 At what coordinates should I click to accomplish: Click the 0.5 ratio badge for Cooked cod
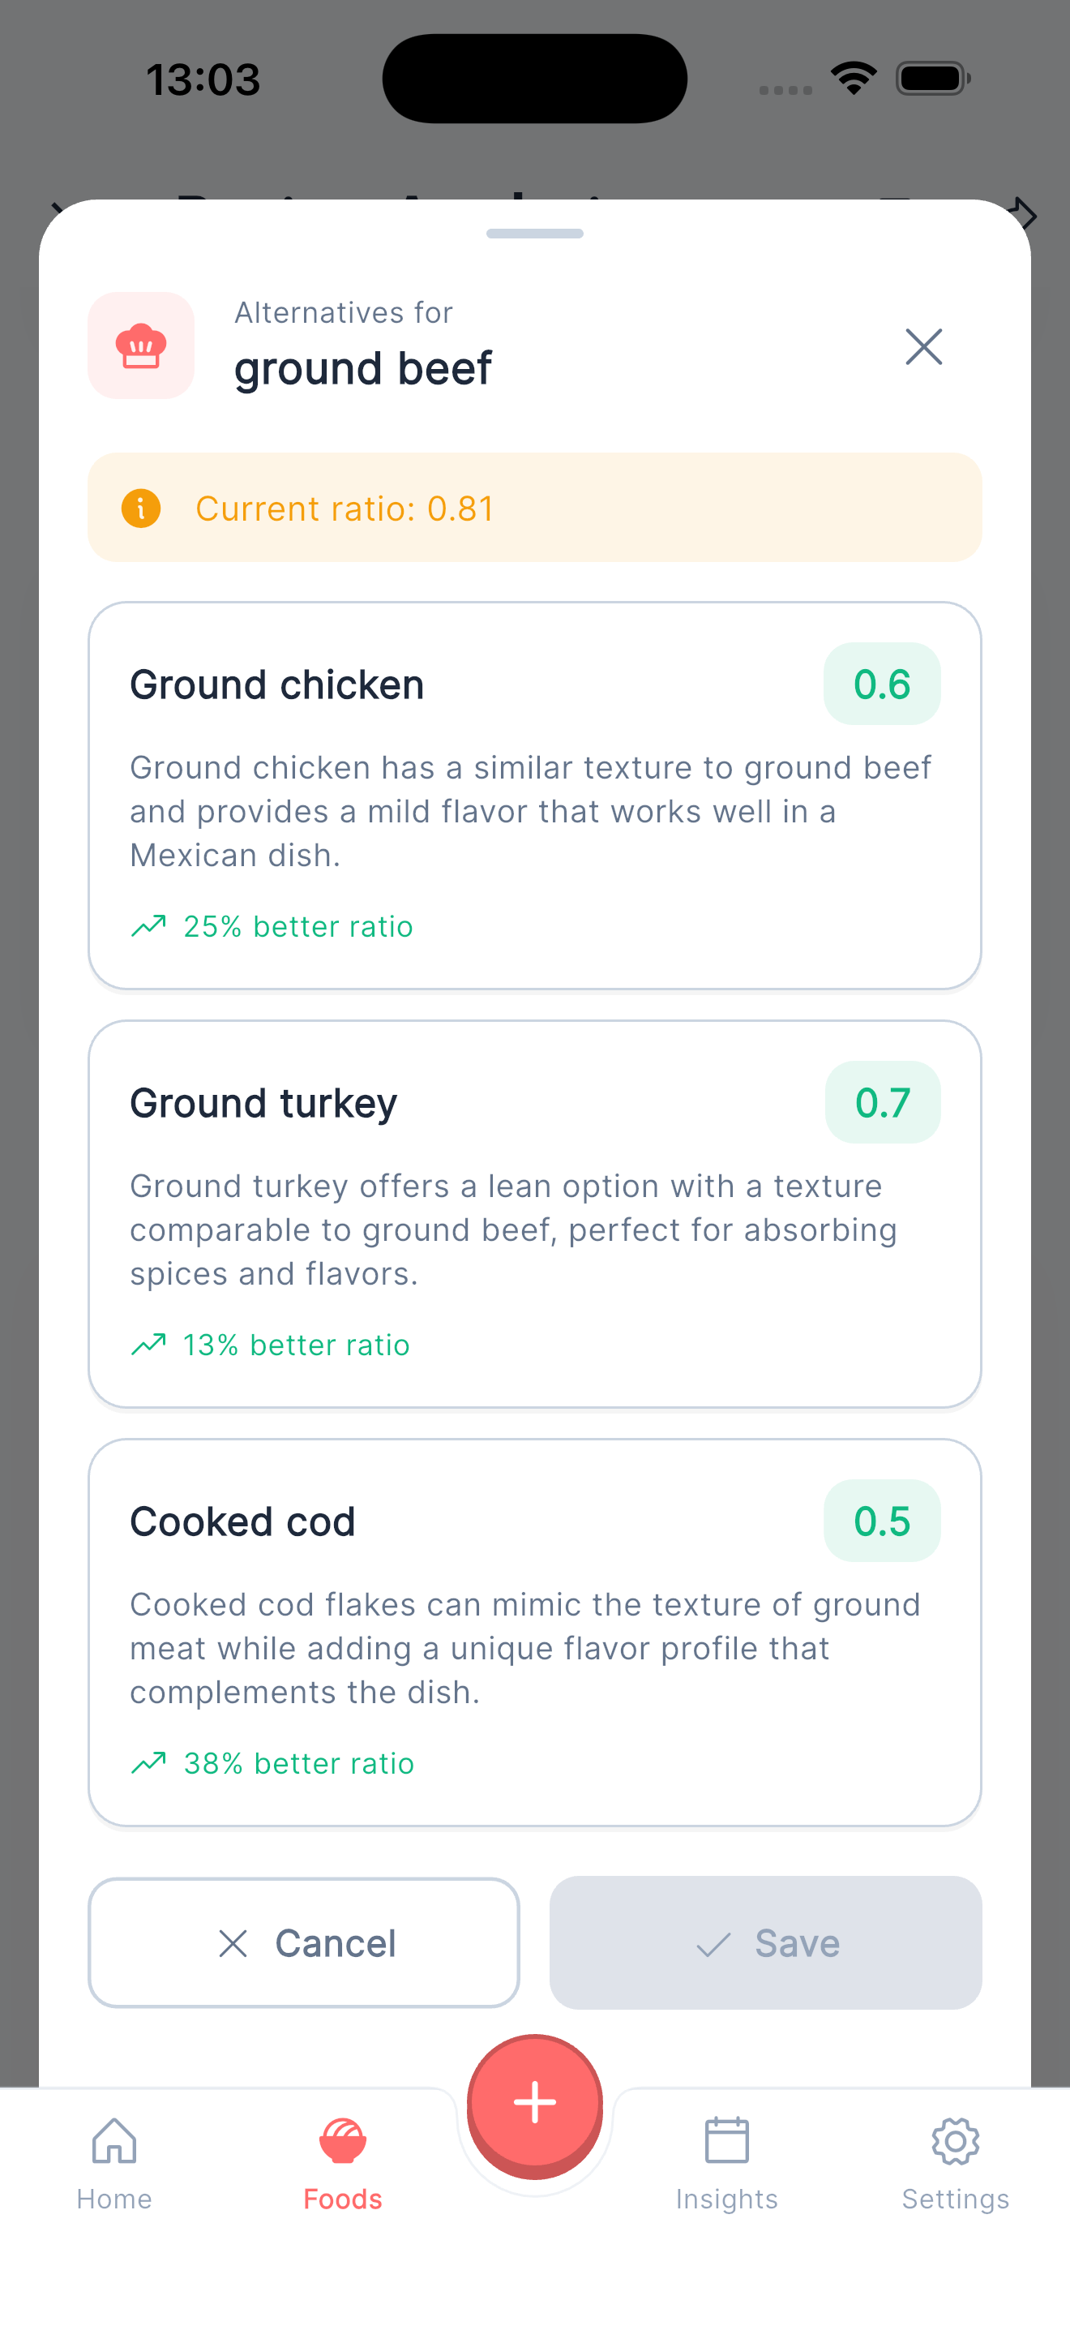881,1521
